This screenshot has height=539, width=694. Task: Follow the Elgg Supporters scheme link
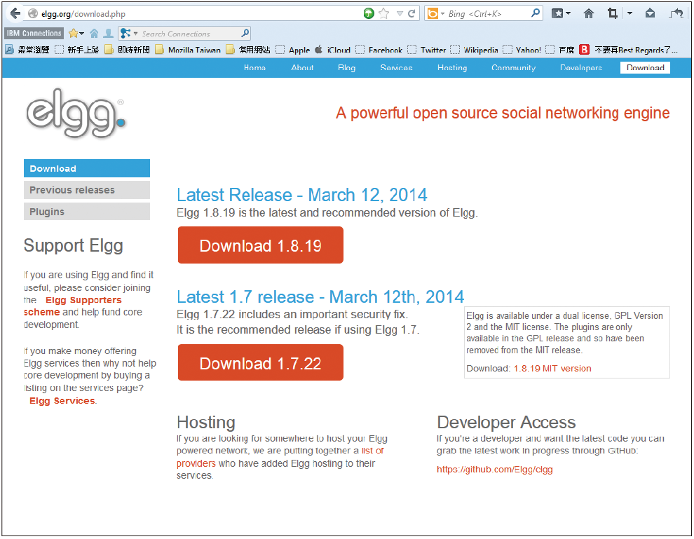click(83, 300)
